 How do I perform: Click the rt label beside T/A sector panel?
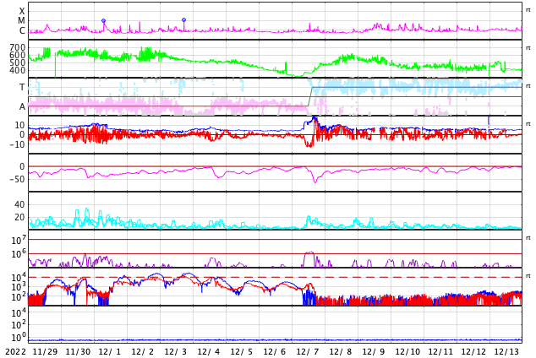point(528,86)
